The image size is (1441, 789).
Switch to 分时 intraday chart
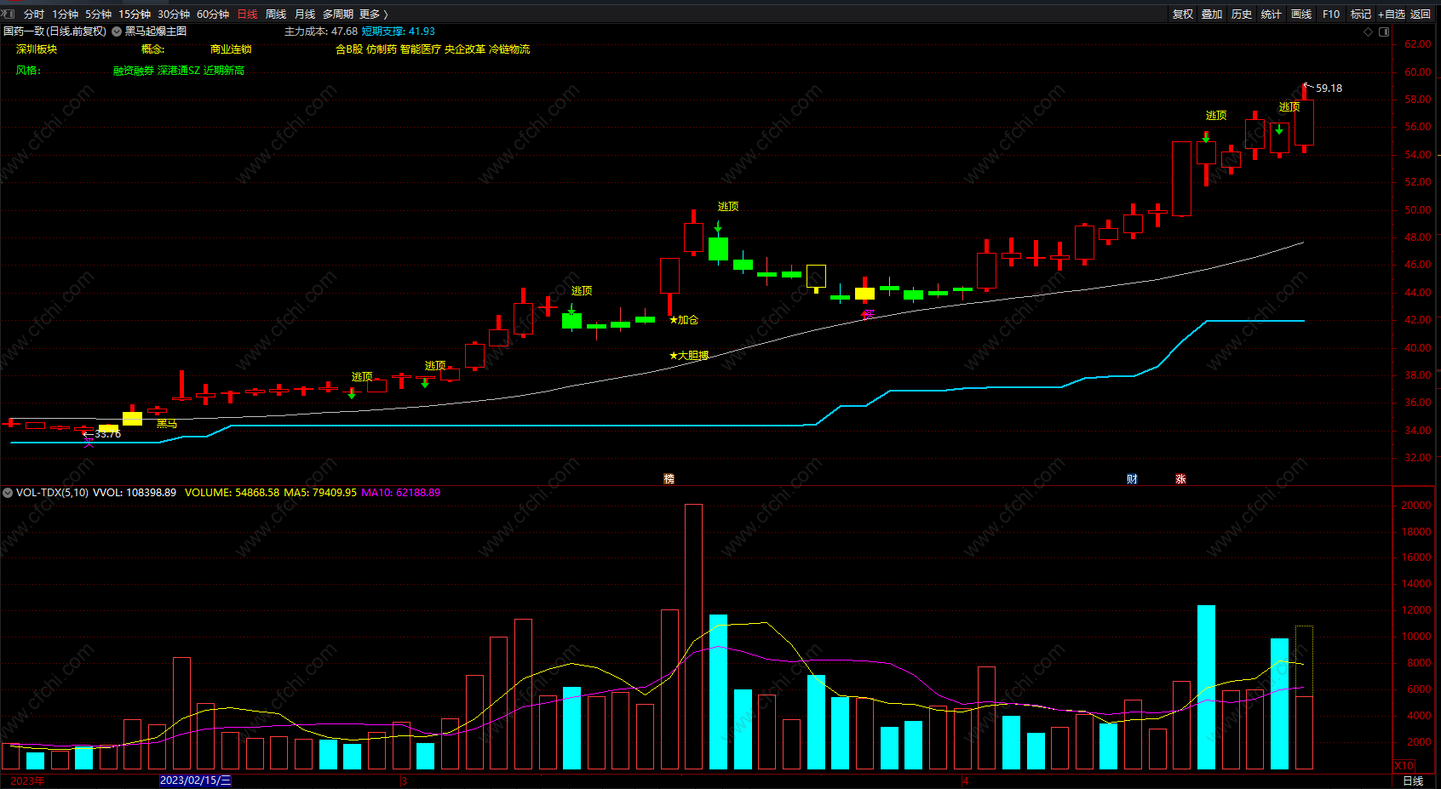point(34,14)
